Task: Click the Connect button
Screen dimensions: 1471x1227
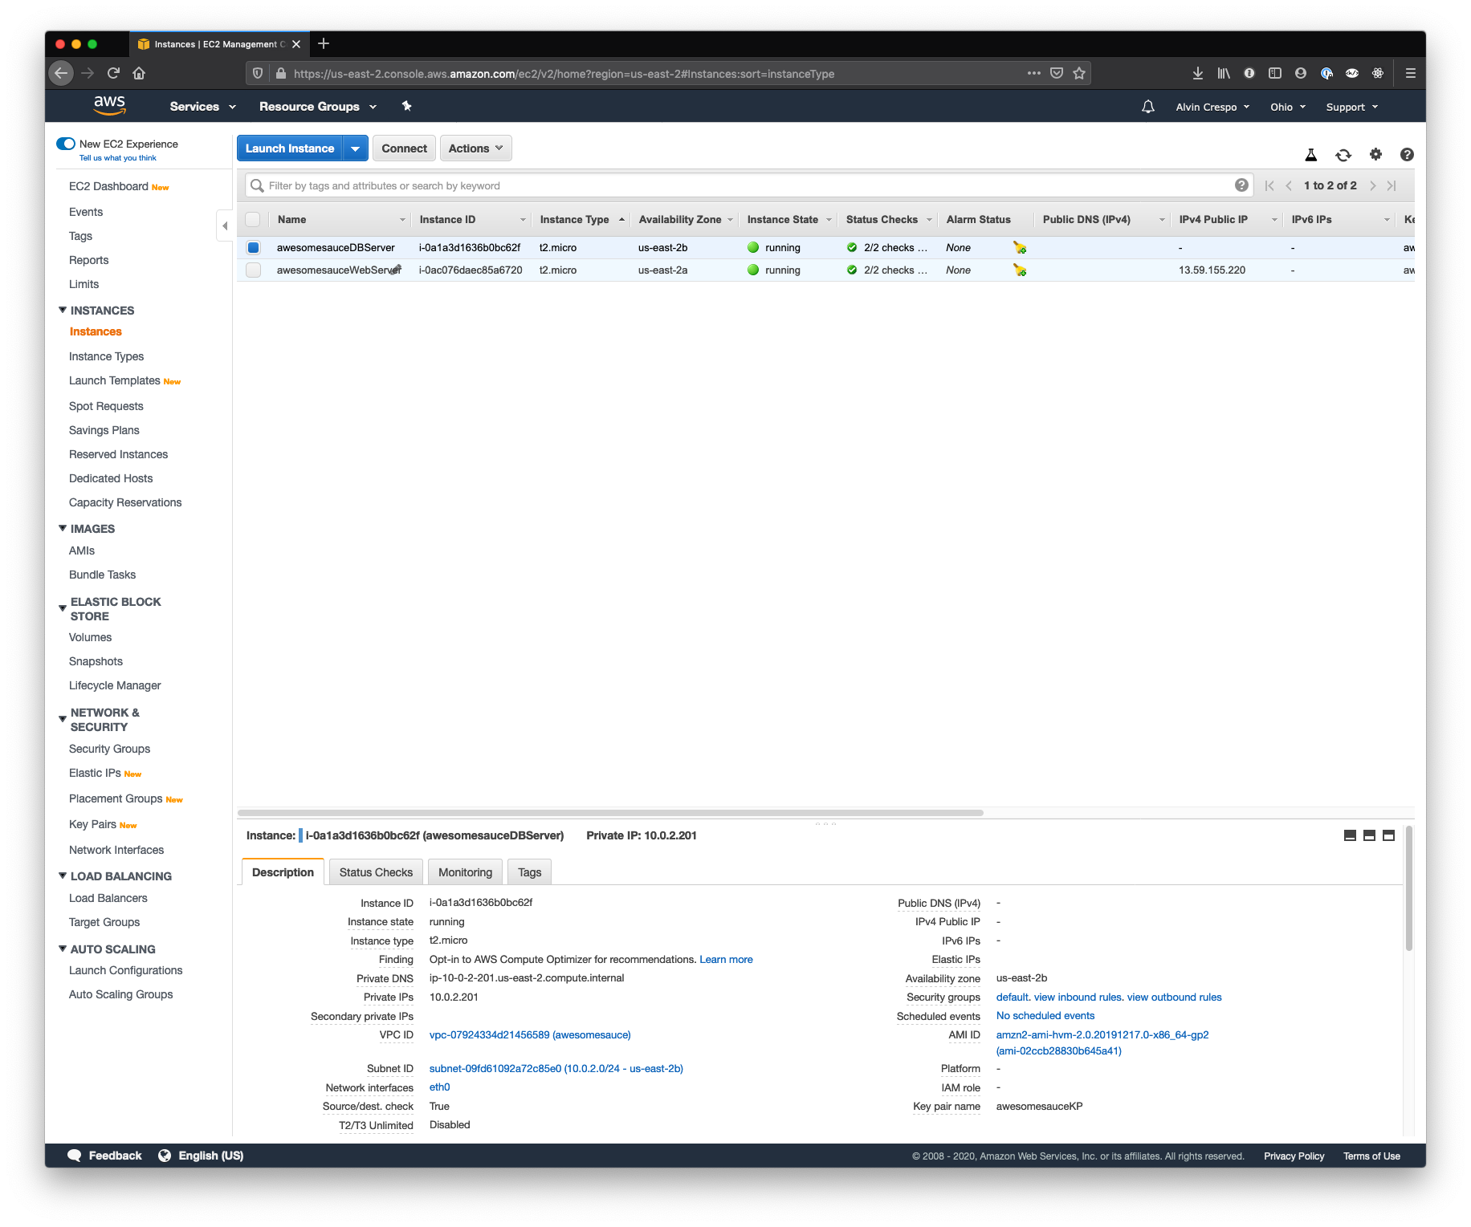Action: point(404,148)
